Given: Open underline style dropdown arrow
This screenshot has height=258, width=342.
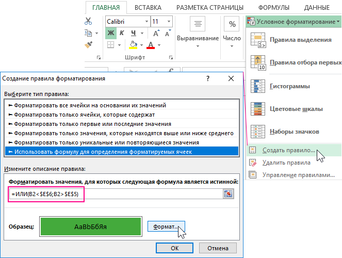Looking at the screenshot, I should 142,33.
